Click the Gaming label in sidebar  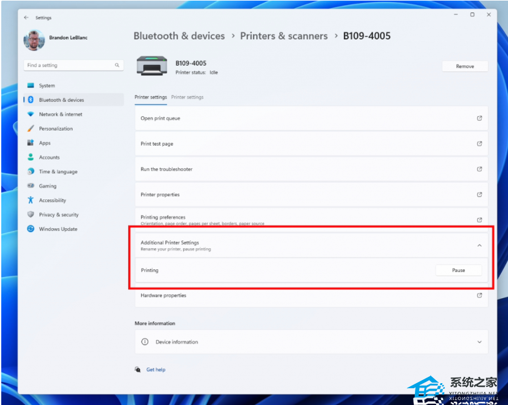click(x=47, y=186)
